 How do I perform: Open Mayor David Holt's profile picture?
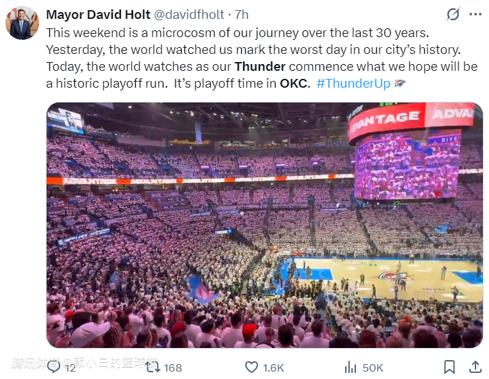point(22,24)
